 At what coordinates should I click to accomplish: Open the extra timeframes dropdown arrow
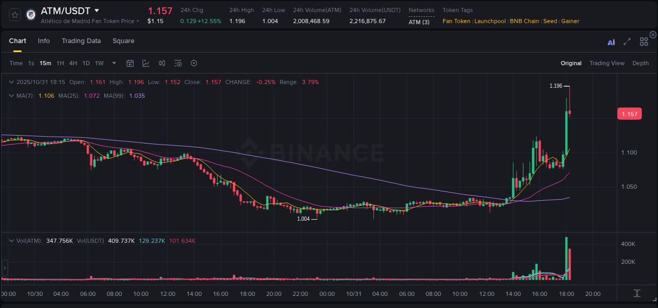[x=113, y=63]
